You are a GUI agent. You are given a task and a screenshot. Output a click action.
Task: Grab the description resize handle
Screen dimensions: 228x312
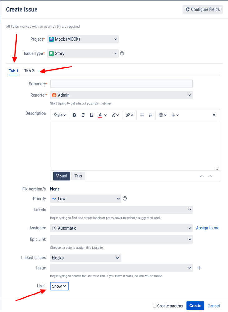(218, 168)
